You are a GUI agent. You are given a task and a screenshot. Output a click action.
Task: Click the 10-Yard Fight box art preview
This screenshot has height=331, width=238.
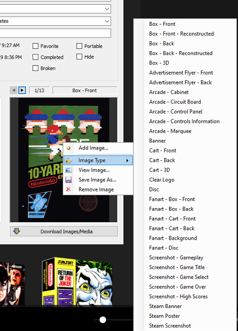63,160
